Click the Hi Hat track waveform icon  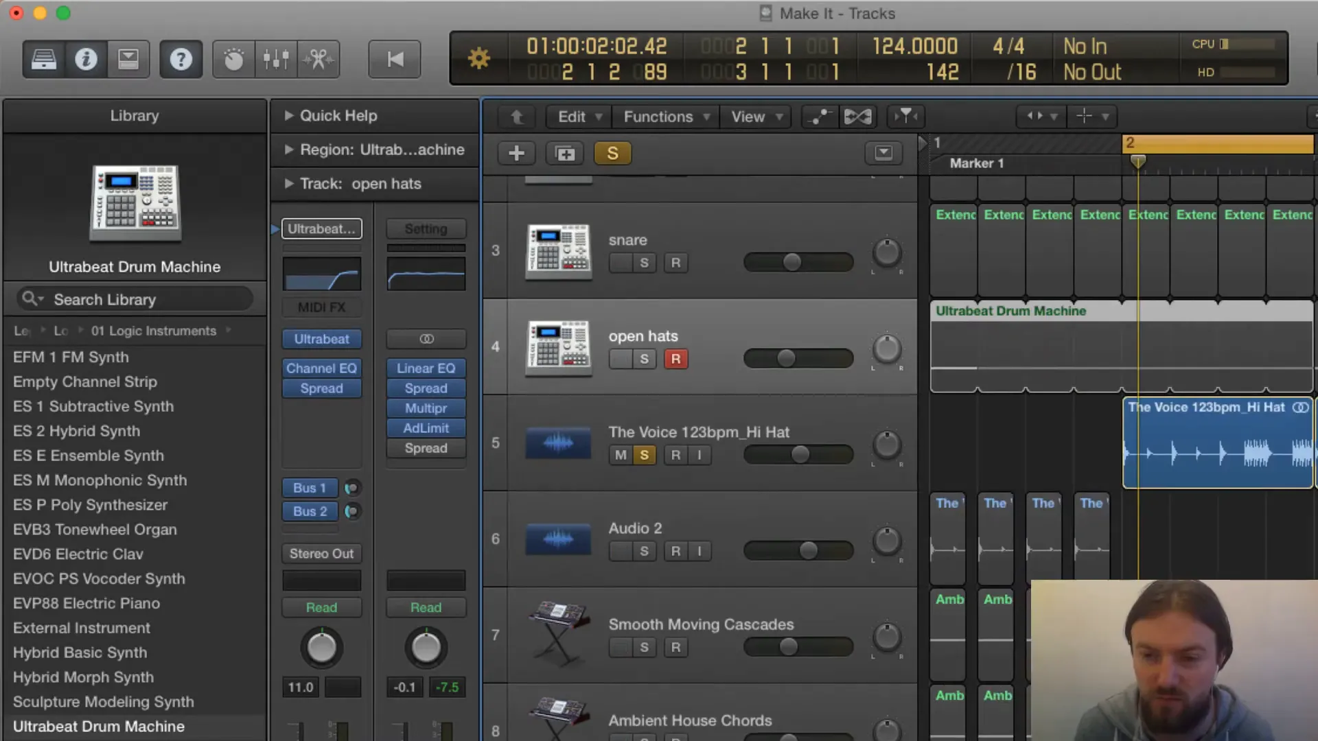point(558,443)
